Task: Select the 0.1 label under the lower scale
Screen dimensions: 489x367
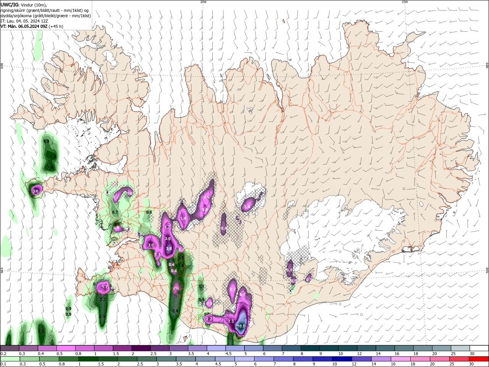Action: 3,364
